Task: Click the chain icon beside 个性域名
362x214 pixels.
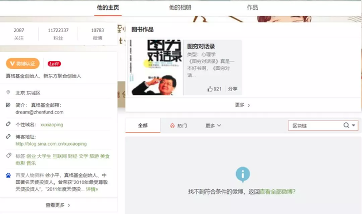Action: (x=8, y=124)
